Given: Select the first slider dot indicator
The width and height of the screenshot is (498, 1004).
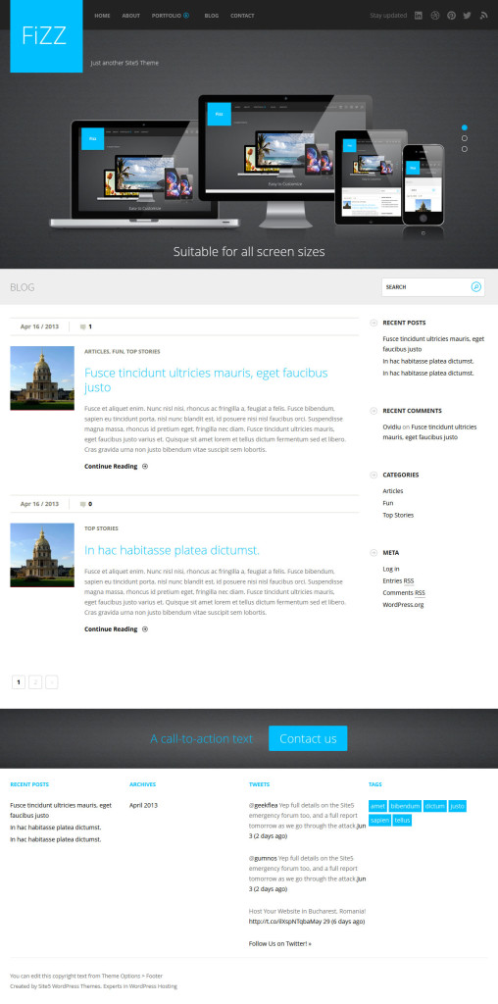Looking at the screenshot, I should click(464, 127).
